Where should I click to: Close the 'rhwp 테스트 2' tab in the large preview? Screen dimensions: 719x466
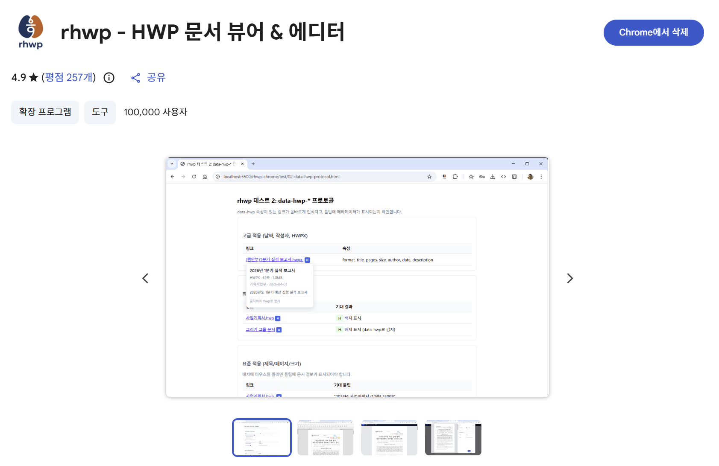(243, 164)
